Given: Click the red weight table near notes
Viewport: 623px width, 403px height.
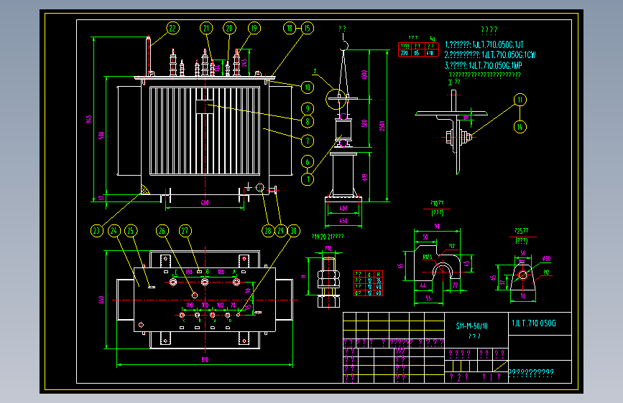Looking at the screenshot, I should click(418, 49).
